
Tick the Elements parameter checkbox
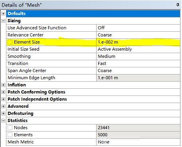(10, 135)
